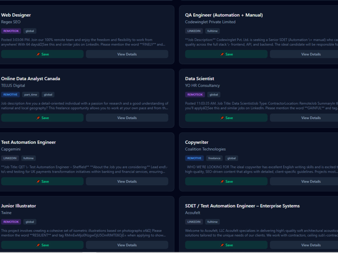Click the Acoufelt company name
The width and height of the screenshot is (338, 253).
[193, 213]
